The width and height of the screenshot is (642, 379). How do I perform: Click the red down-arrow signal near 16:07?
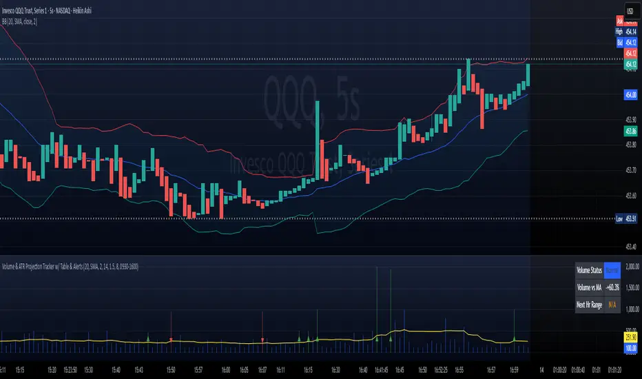pos(262,340)
